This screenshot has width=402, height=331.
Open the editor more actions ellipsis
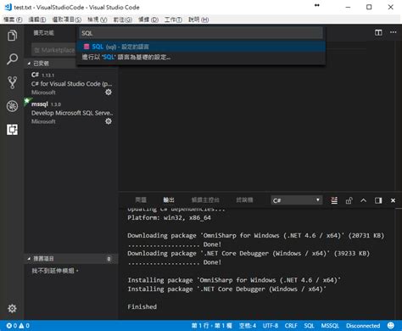[x=394, y=32]
